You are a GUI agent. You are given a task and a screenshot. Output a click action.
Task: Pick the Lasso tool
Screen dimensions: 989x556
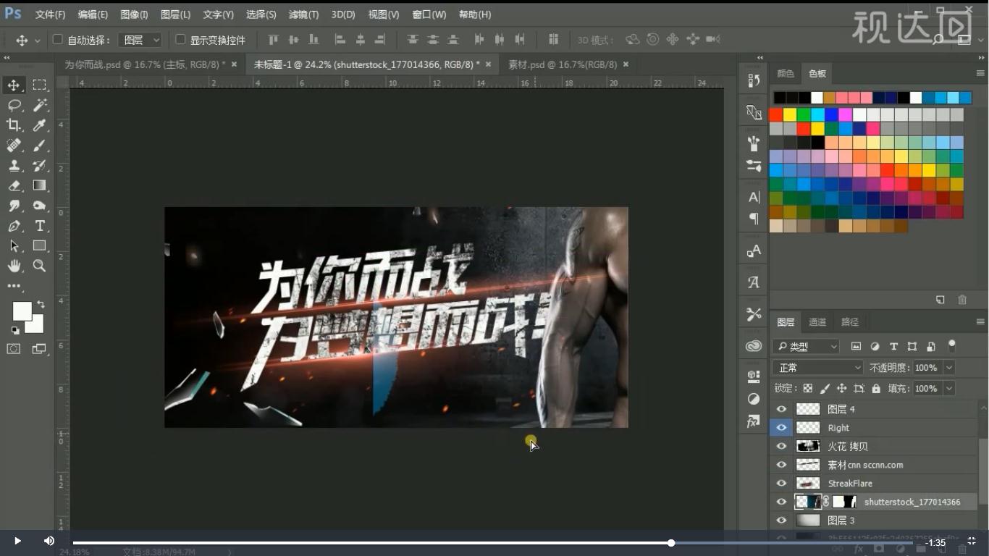coord(13,105)
